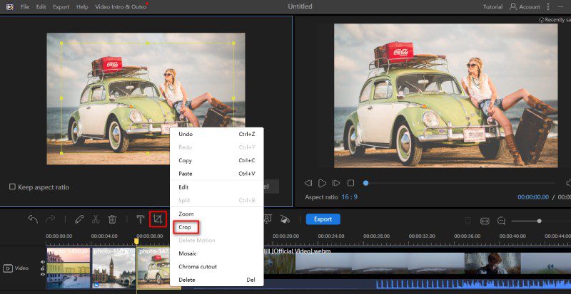Click the Undo arrow in the toolbar
This screenshot has height=294, width=571.
33,219
